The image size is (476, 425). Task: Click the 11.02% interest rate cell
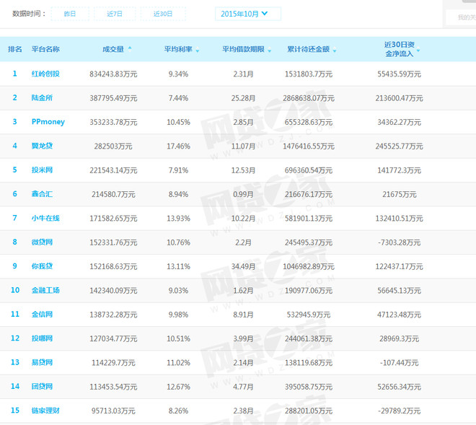pos(178,363)
